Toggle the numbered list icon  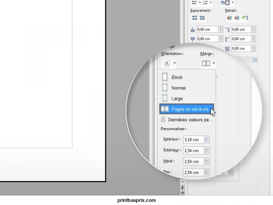click(205, 2)
